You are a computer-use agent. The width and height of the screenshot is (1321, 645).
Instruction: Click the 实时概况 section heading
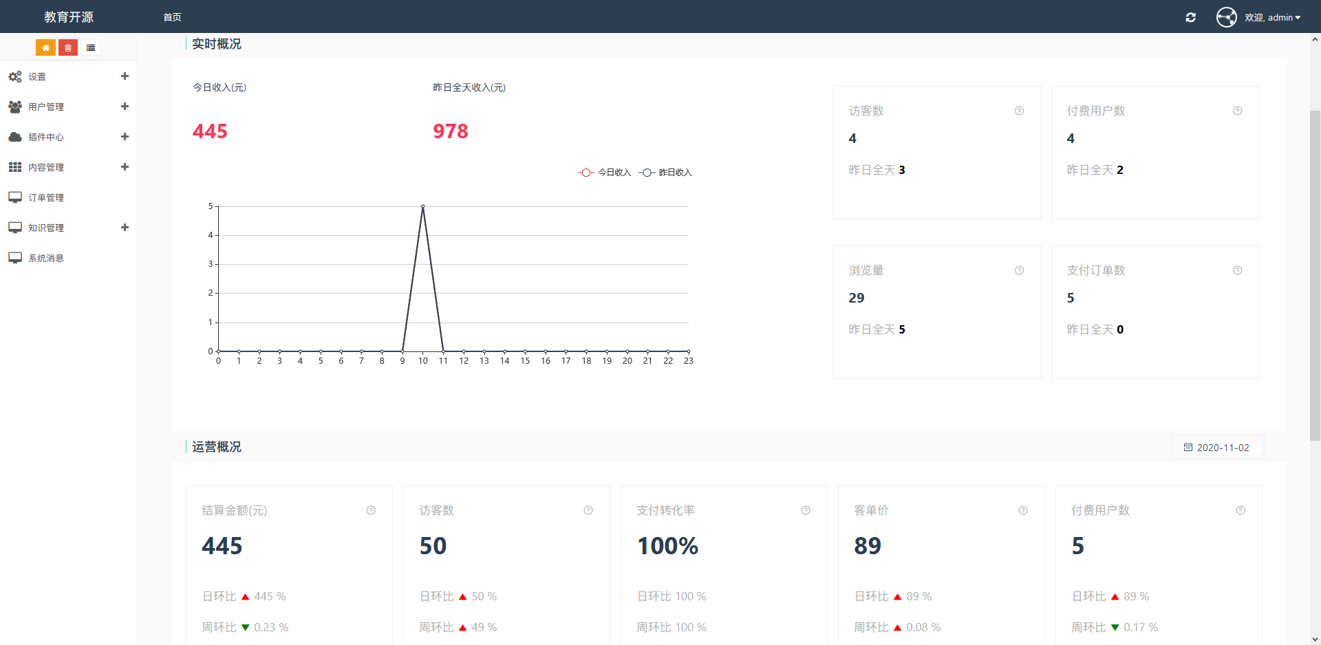pyautogui.click(x=216, y=44)
